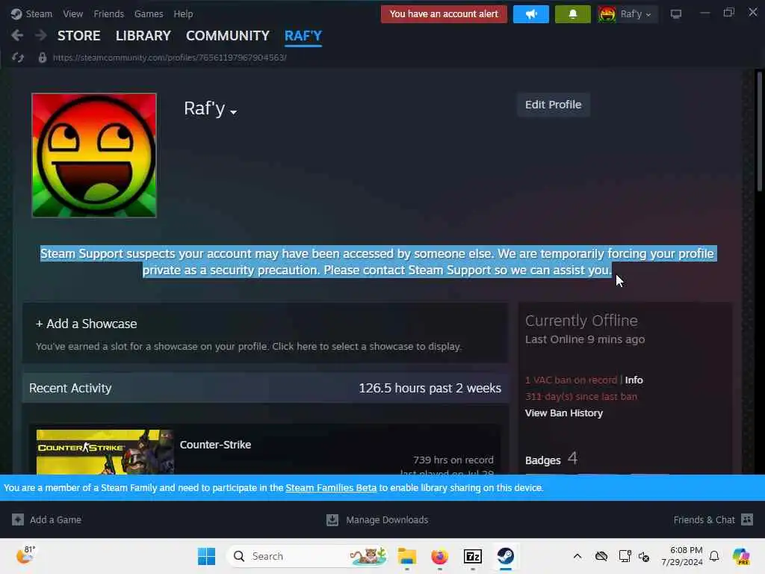This screenshot has width=765, height=574.
Task: Click the steamcommunity profile URL text
Action: click(x=170, y=58)
